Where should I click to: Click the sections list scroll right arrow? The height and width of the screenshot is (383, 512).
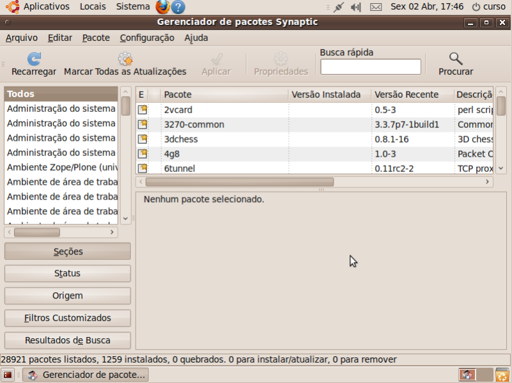[112, 232]
